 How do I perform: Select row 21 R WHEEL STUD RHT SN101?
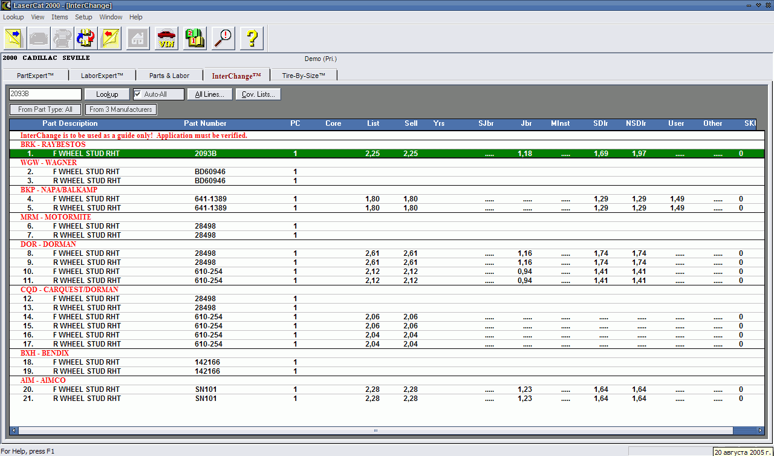tap(387, 399)
